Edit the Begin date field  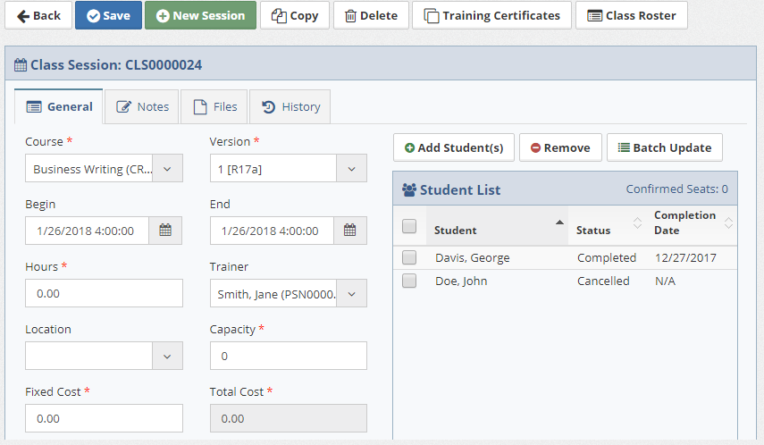[x=88, y=231]
